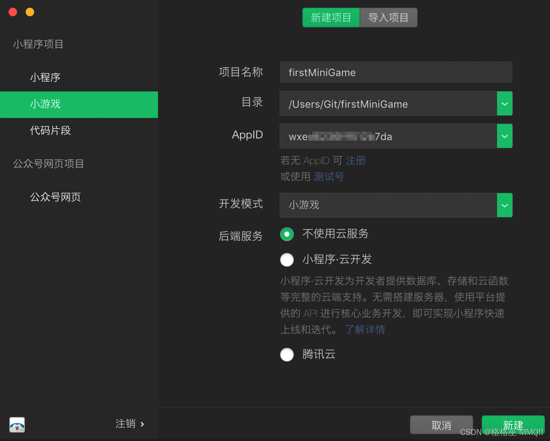Click the 测试号 link
The height and width of the screenshot is (441, 550).
pos(328,176)
